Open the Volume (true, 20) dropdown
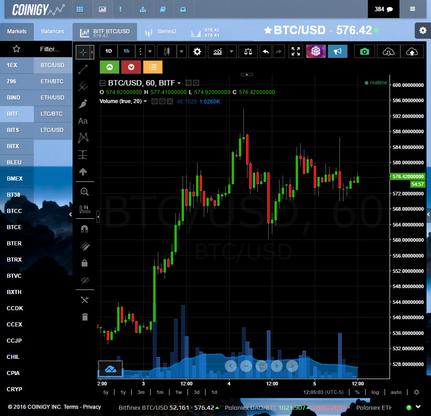 pyautogui.click(x=146, y=101)
